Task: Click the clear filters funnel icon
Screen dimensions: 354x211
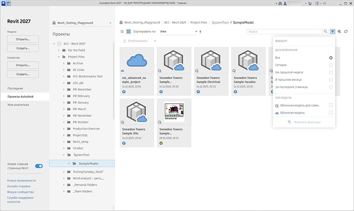Action: [289, 122]
